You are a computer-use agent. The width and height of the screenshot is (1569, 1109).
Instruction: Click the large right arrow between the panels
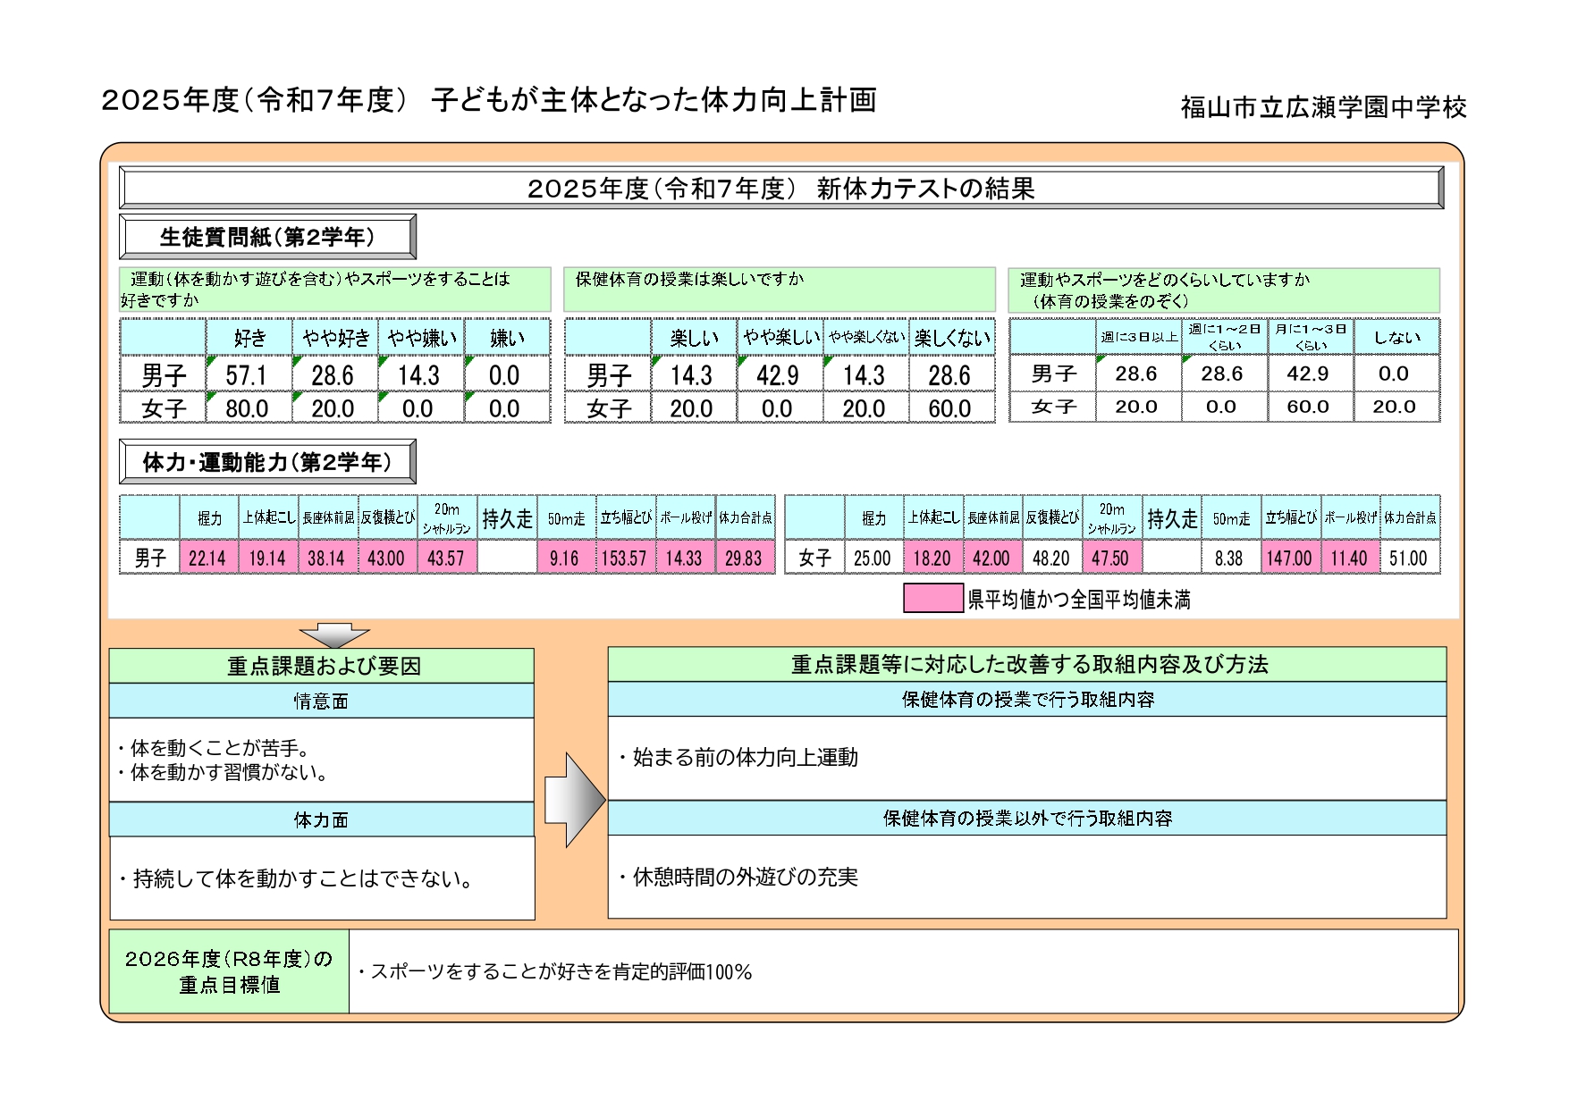coord(574,800)
